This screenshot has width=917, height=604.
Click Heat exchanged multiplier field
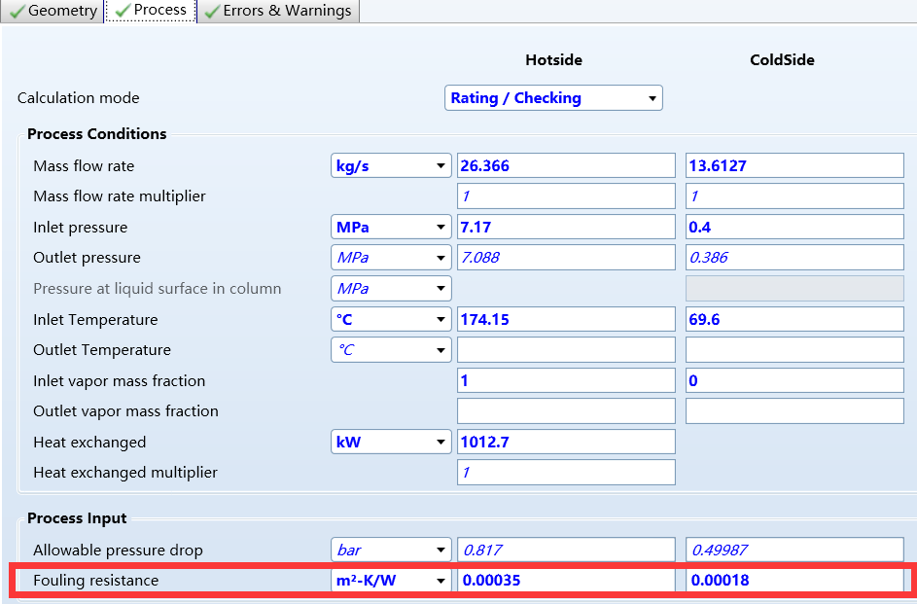tap(566, 473)
